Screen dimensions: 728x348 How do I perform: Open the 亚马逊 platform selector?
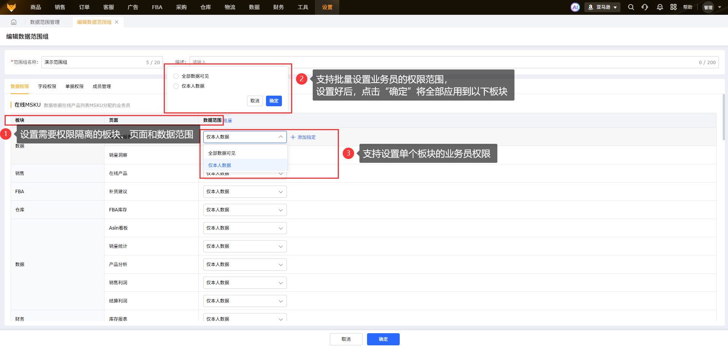602,7
